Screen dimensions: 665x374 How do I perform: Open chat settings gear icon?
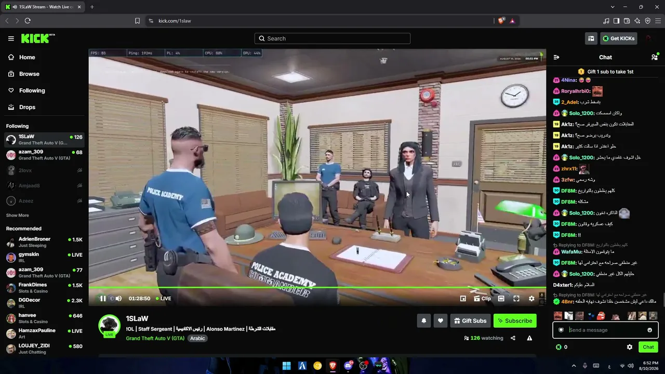[630, 347]
